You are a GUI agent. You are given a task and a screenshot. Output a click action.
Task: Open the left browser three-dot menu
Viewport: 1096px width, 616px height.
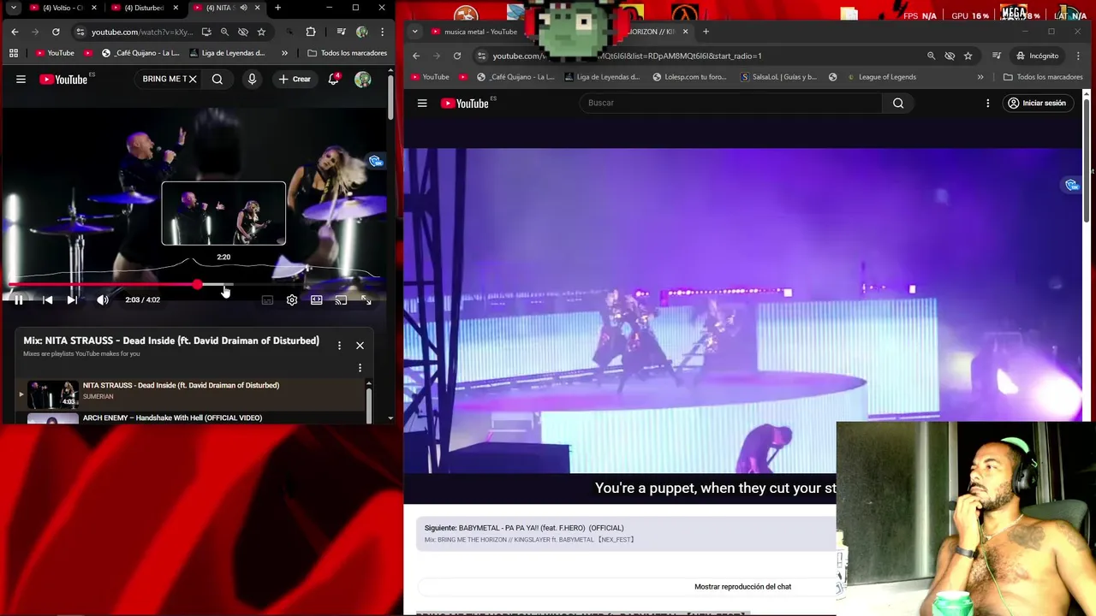[x=381, y=32]
